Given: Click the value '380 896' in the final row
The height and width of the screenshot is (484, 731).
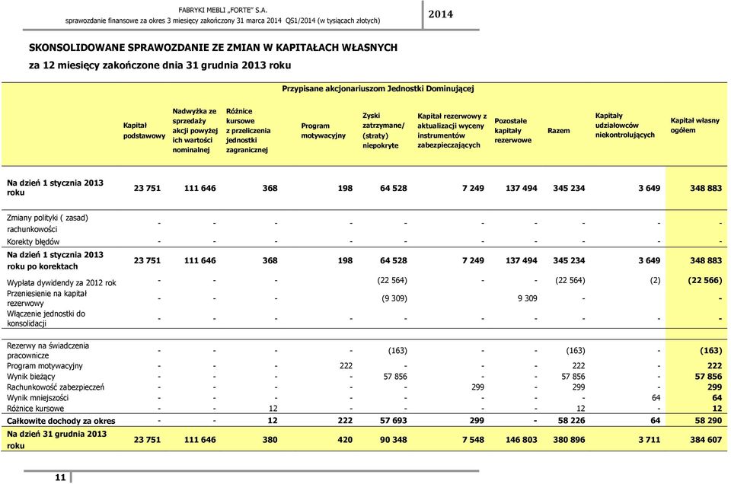Looking at the screenshot, I should coord(569,439).
